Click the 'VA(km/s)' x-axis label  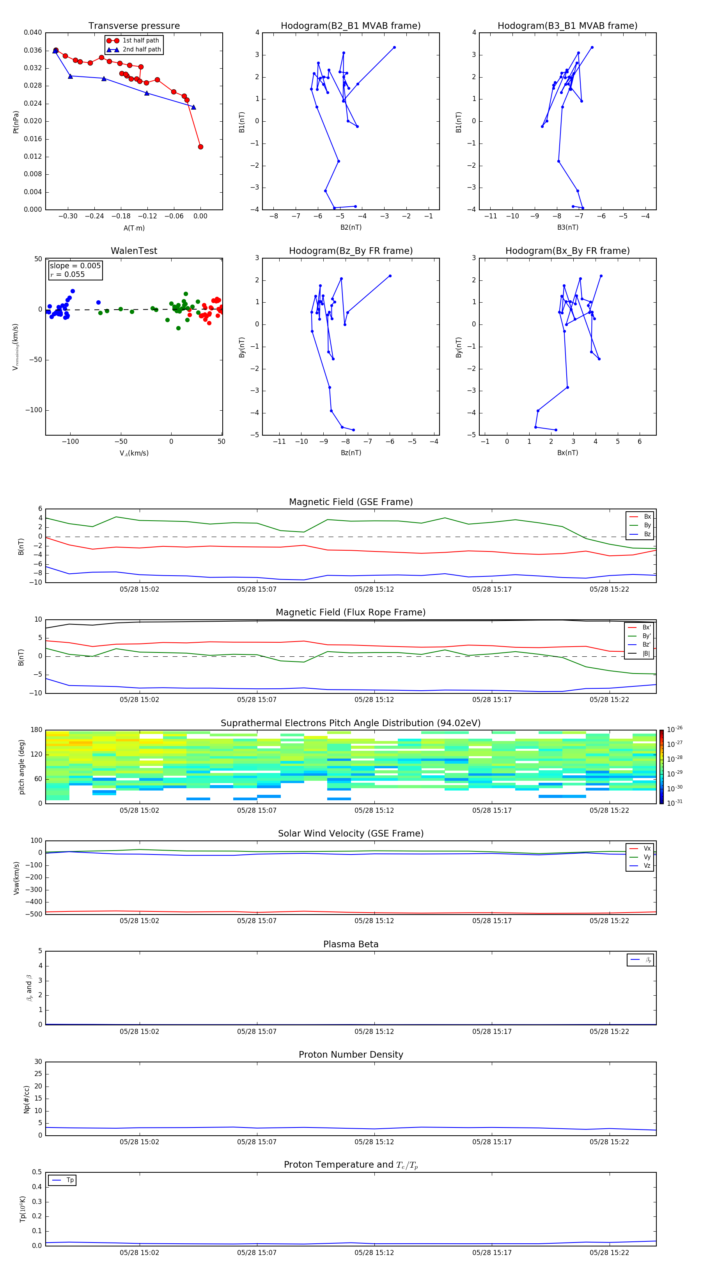point(134,453)
